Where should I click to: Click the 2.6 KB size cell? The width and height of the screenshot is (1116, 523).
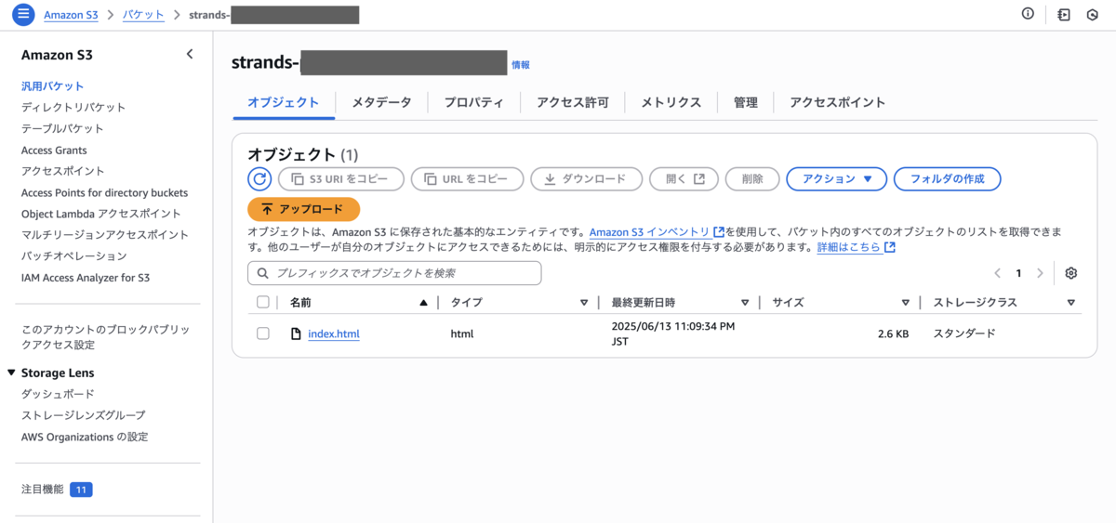[x=893, y=333]
